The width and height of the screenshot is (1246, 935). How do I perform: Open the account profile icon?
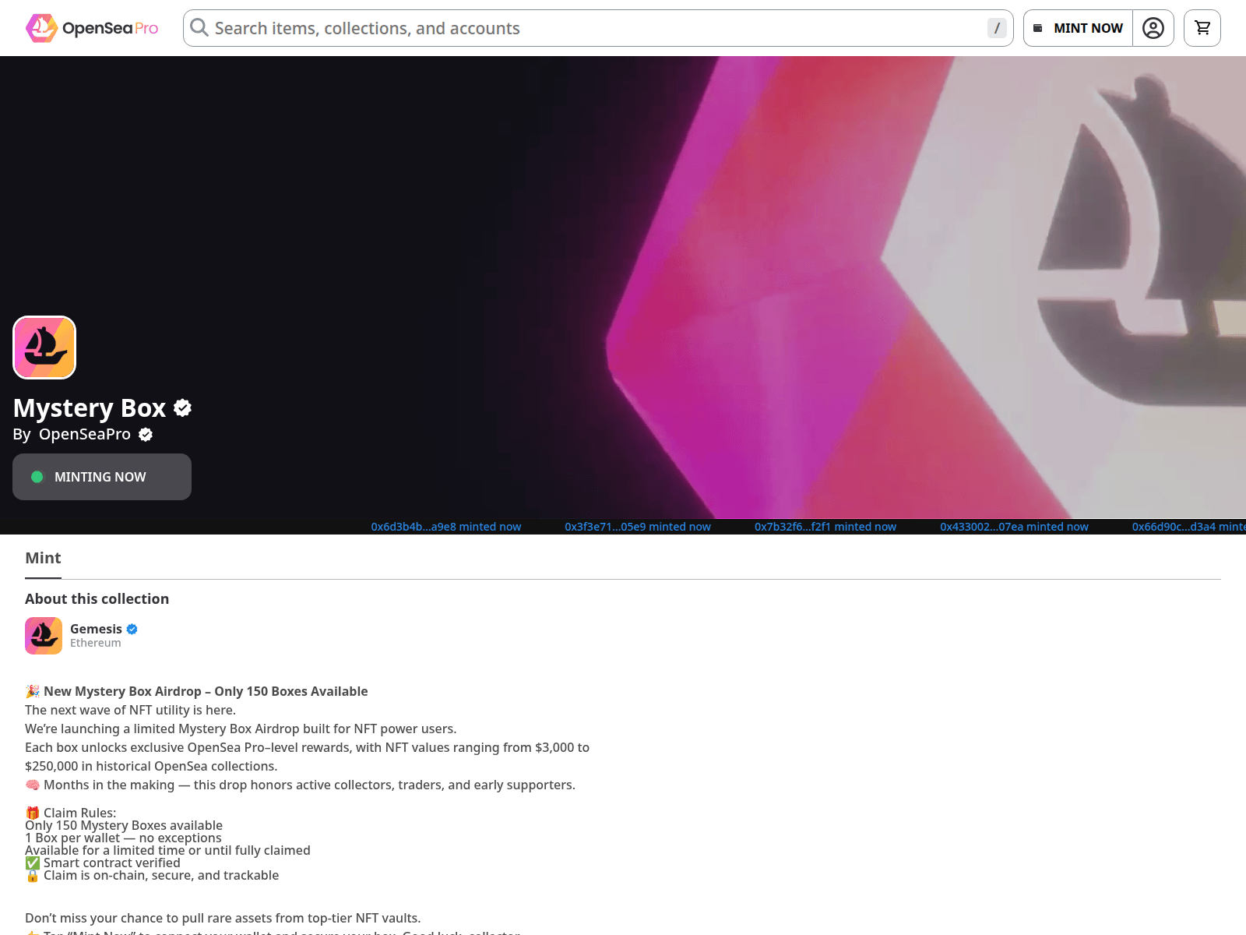pos(1153,28)
